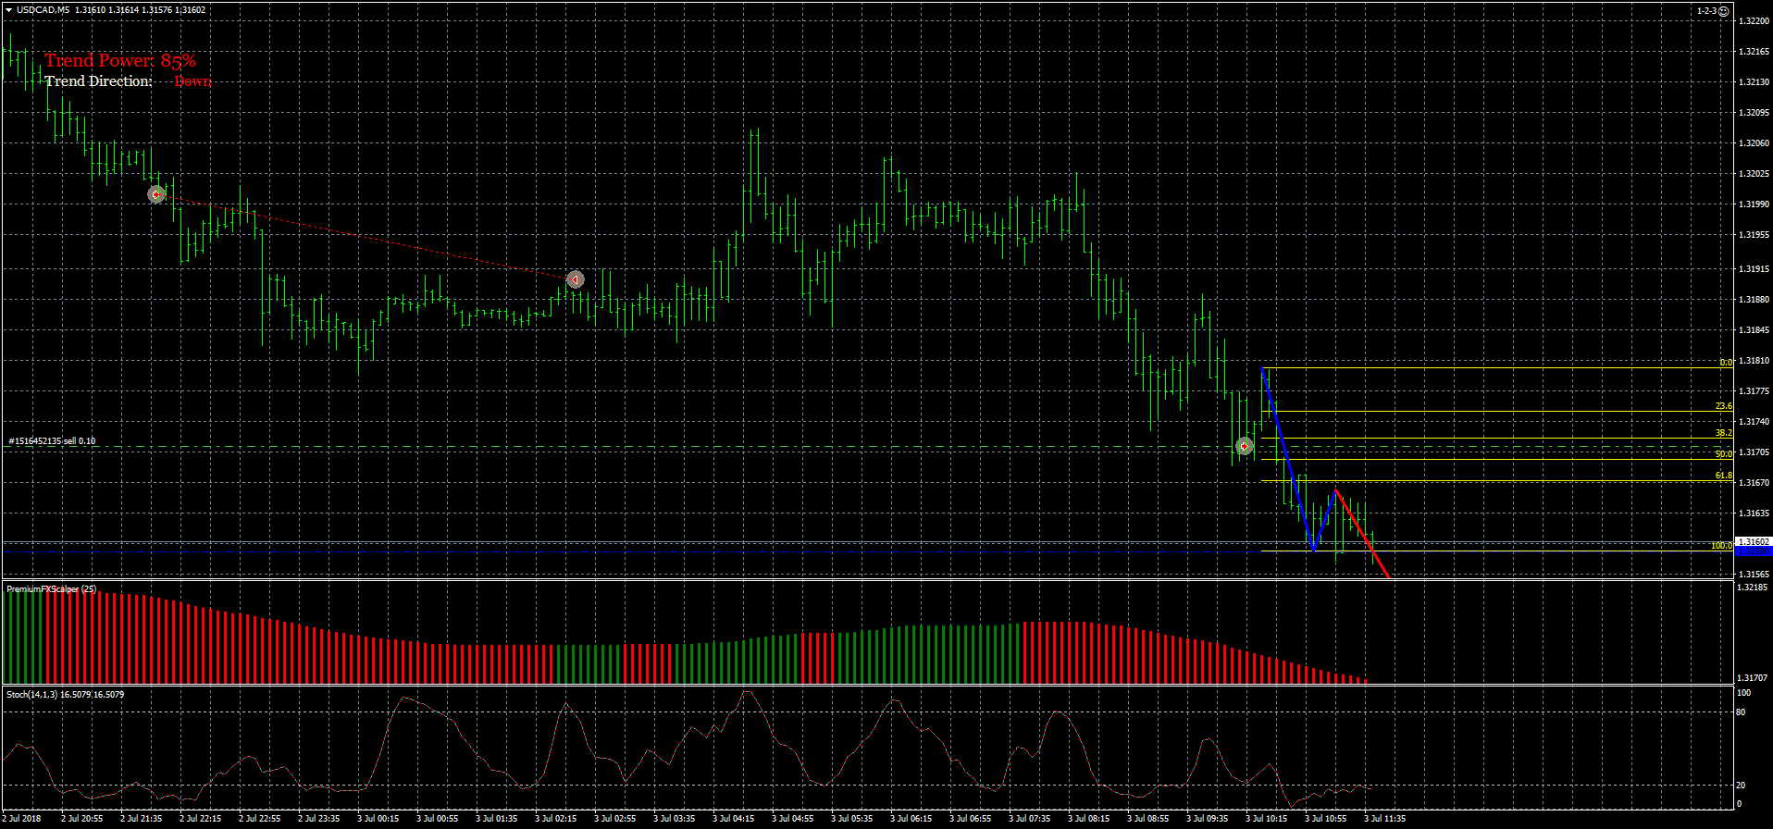Select the sell entry arrow marker near 2 Jul 21:35
The width and height of the screenshot is (1773, 829).
point(156,194)
